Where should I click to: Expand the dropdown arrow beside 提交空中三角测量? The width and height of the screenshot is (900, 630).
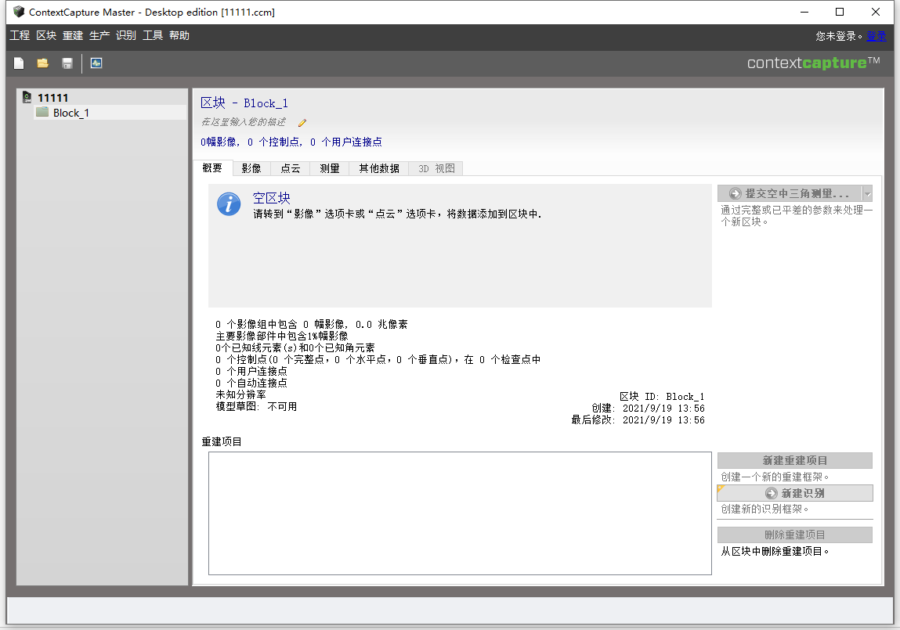(x=867, y=193)
